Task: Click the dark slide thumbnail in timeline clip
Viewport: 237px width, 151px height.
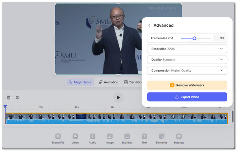Action: tap(81, 116)
